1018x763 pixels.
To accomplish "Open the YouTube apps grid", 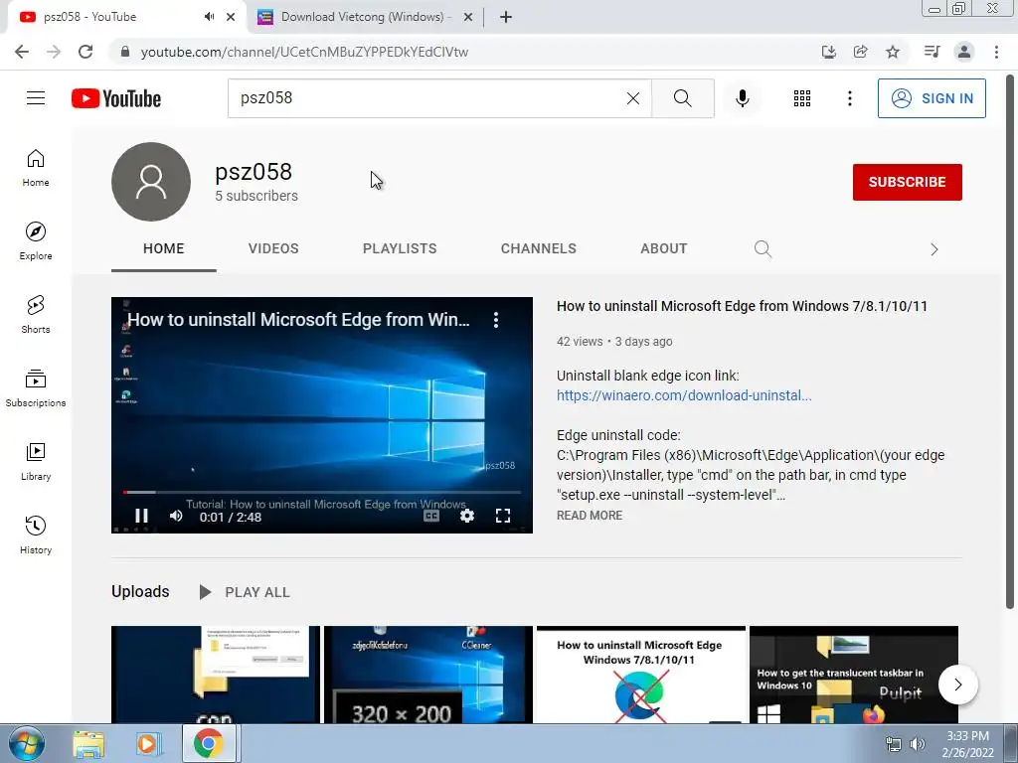I will coord(802,98).
